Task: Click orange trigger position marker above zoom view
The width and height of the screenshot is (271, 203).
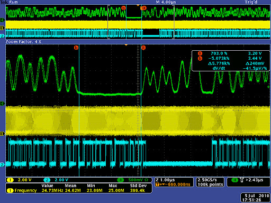Action: [126, 45]
